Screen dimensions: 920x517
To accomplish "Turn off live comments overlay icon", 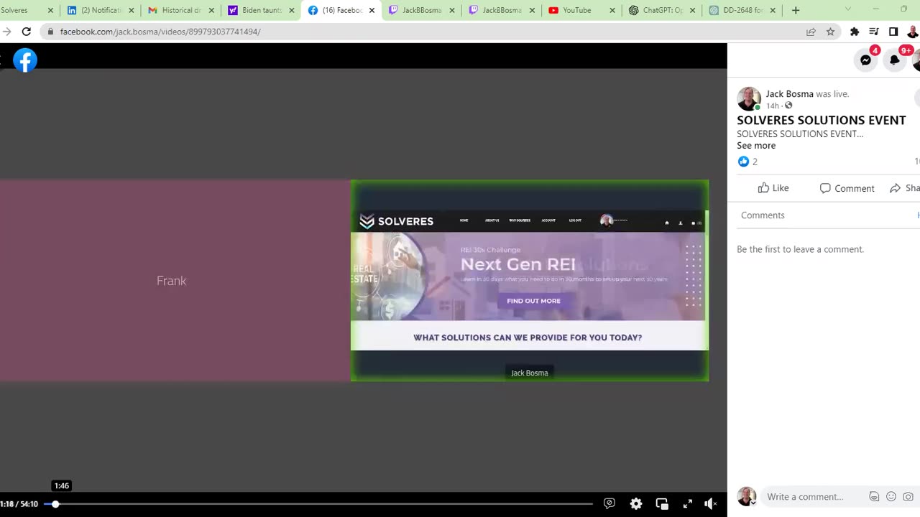I will pos(609,504).
